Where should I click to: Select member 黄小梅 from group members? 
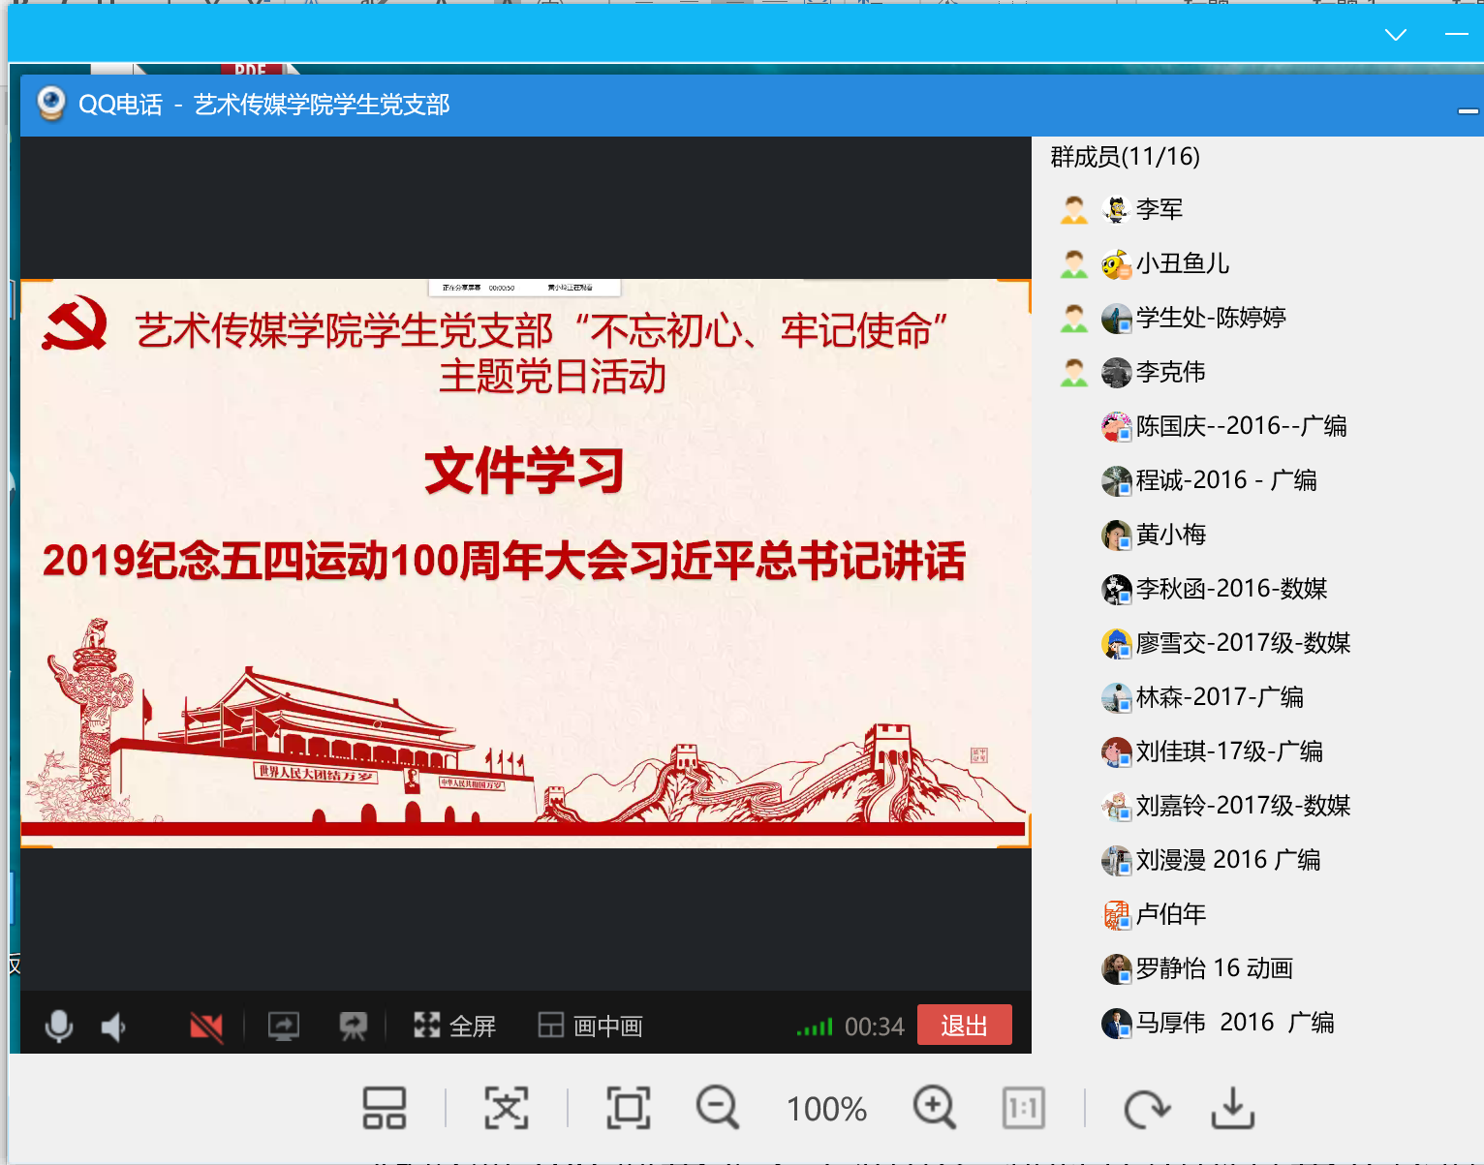(x=1170, y=535)
